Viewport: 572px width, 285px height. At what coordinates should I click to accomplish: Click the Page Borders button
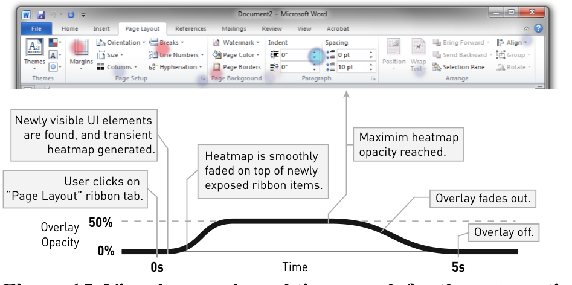click(237, 67)
